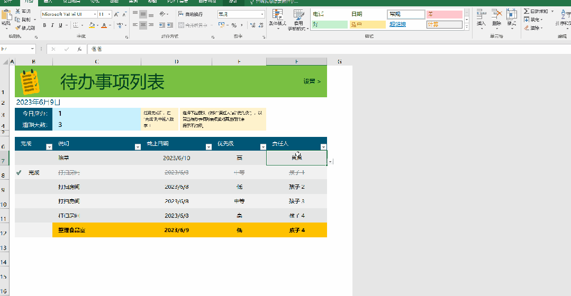
Task: Toggle bold formatting in the font group
Action: coord(44,25)
